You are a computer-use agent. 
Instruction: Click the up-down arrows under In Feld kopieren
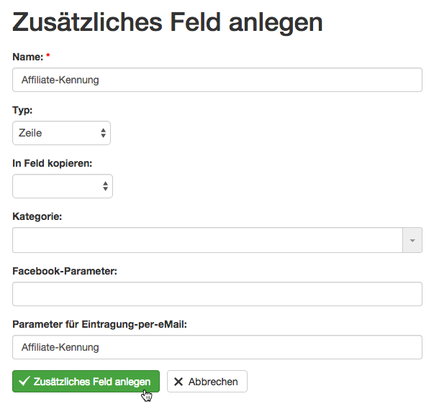tap(105, 186)
